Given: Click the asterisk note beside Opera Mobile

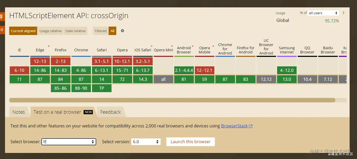Looking at the screenshot, I should [x=213, y=47].
